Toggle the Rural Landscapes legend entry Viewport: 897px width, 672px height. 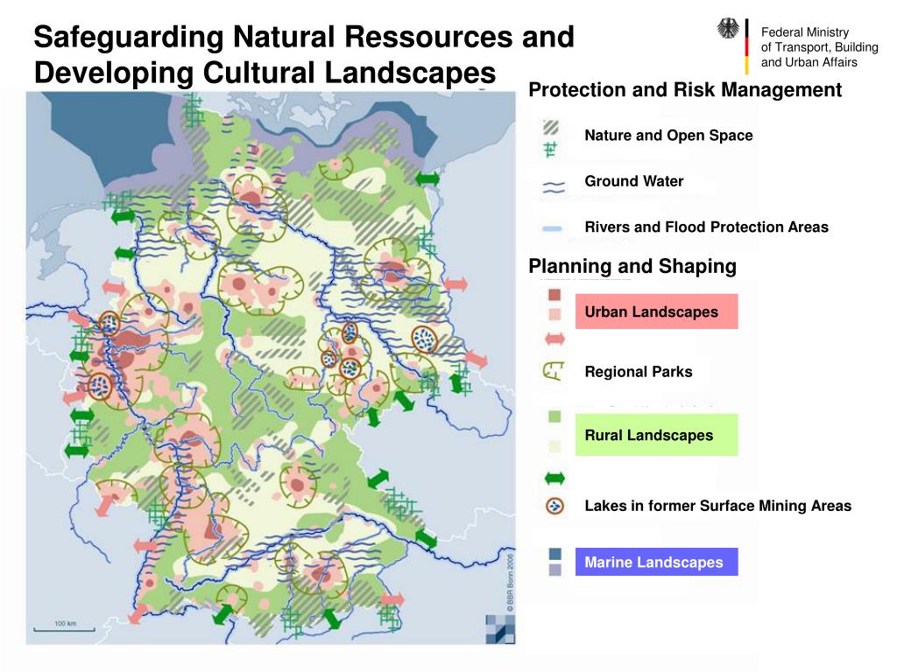pyautogui.click(x=657, y=434)
